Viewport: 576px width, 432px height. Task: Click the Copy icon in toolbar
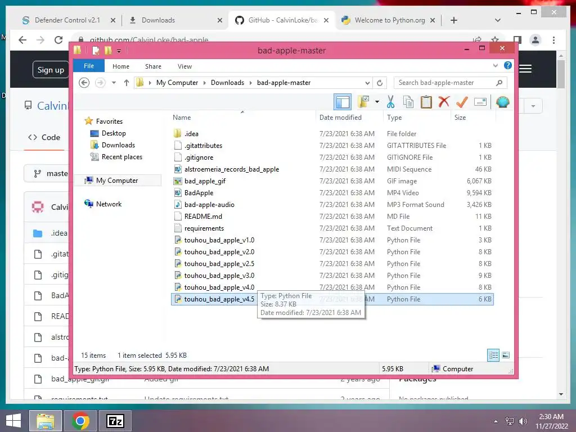pyautogui.click(x=408, y=102)
